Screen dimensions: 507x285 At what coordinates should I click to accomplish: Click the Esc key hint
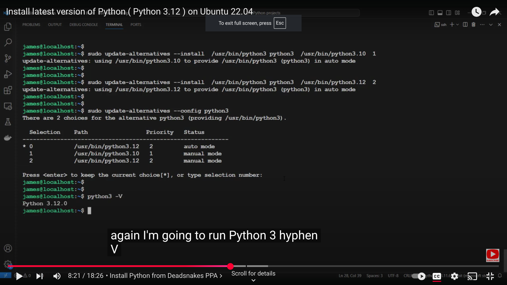pos(280,23)
